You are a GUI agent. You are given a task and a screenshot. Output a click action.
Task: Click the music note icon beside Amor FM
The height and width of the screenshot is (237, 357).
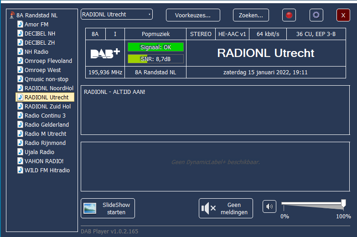(20, 24)
